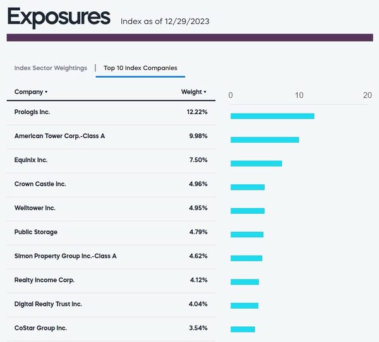Click the 4.12% weight value
Viewport: 379px width, 342px height.
[x=199, y=280]
